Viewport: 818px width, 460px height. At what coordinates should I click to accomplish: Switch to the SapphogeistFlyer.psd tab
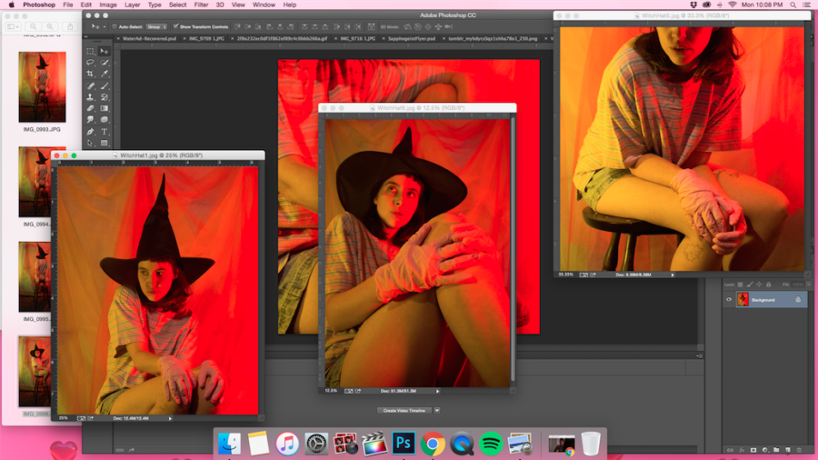coord(410,39)
